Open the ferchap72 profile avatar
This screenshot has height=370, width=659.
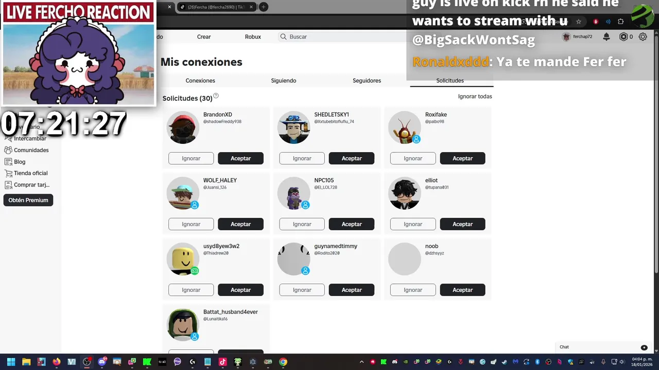[566, 37]
